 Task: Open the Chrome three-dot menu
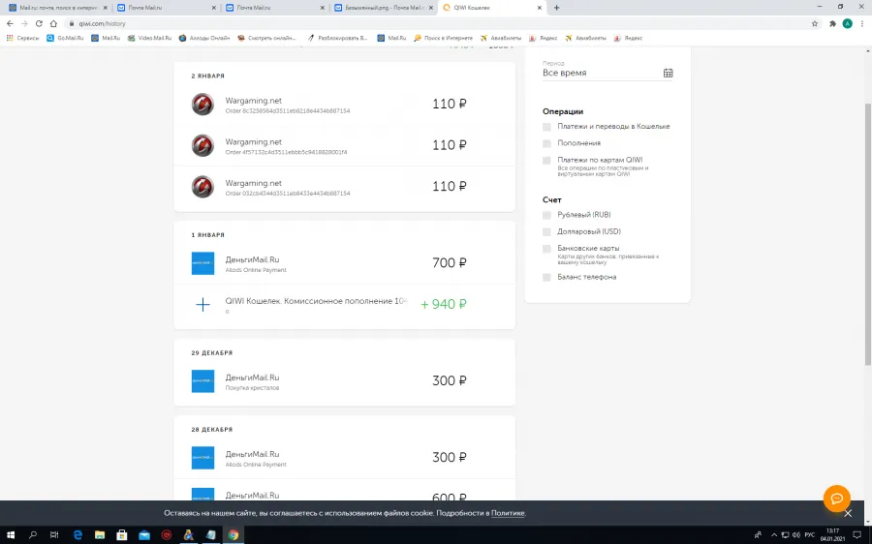click(862, 23)
